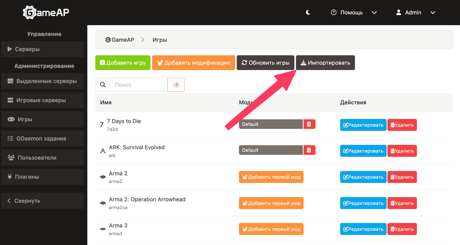Open GDaemon задания sidebar item
The width and height of the screenshot is (460, 245).
coord(43,138)
